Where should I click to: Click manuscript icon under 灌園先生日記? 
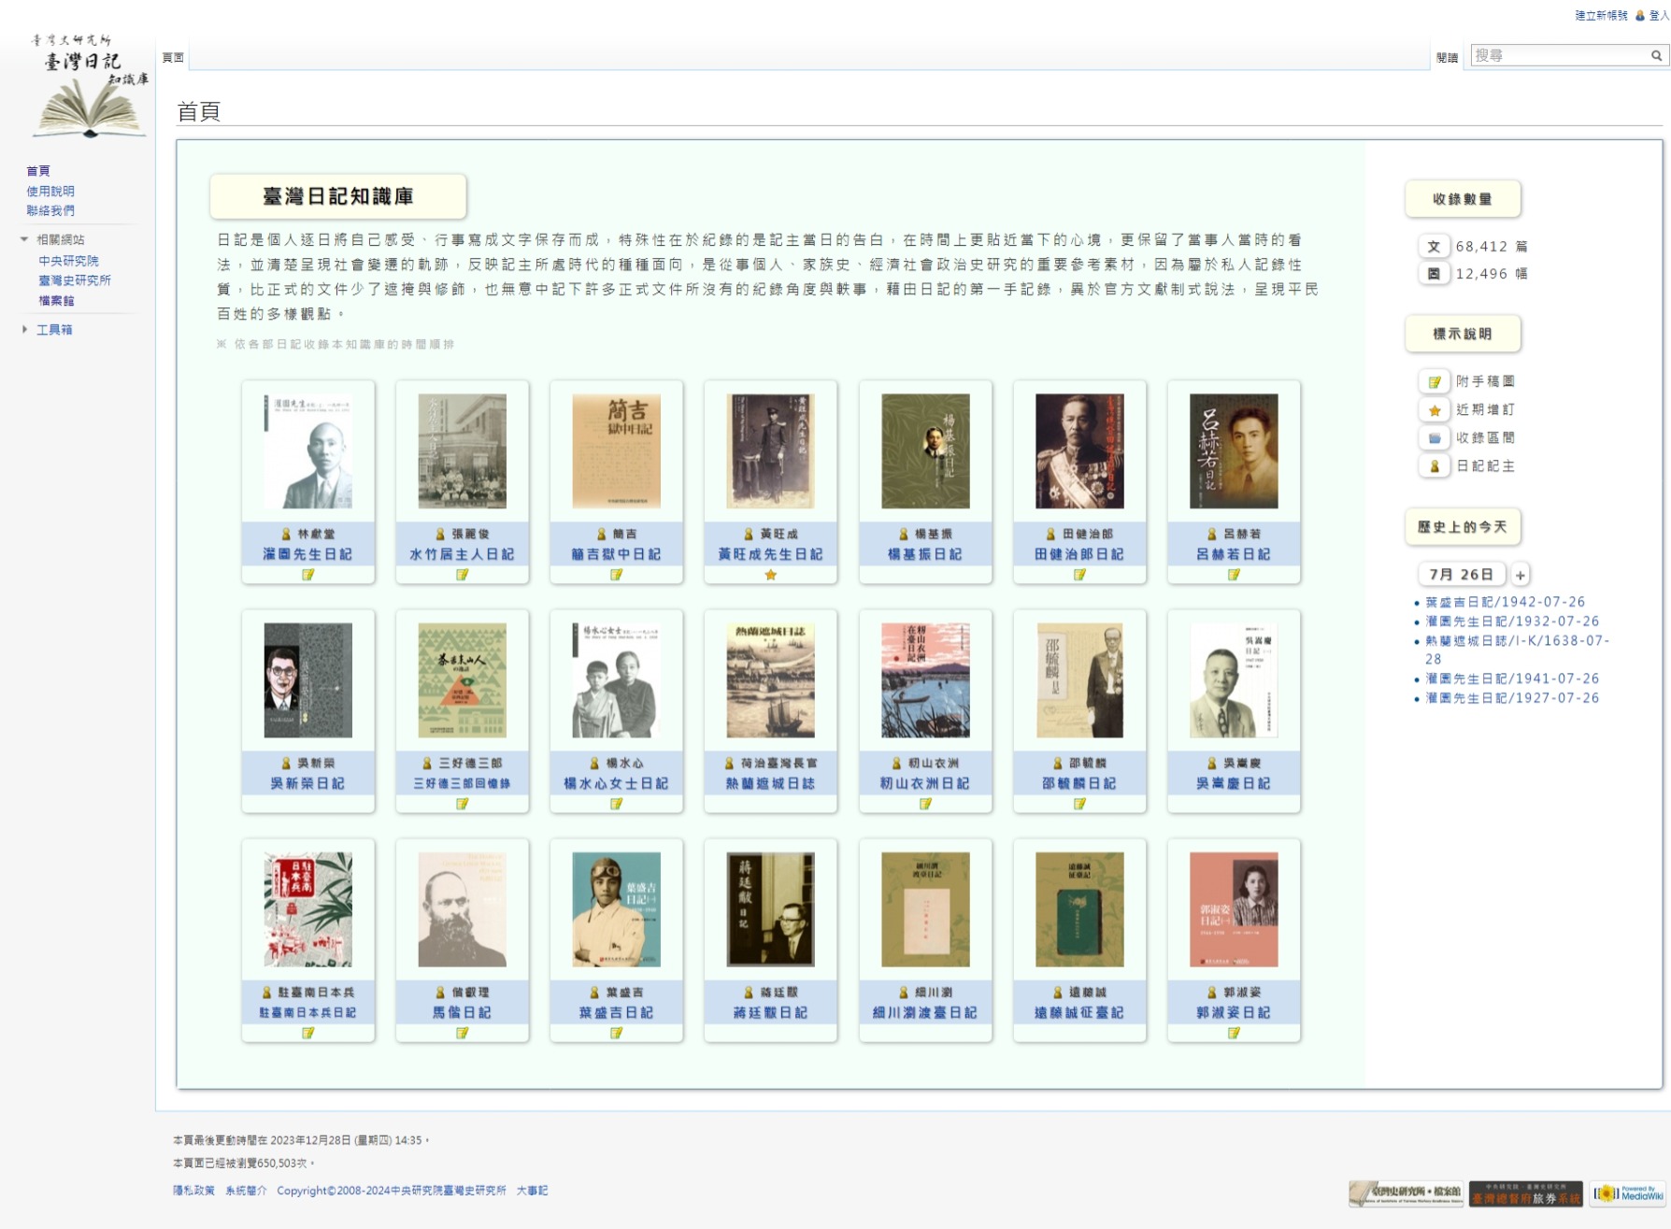(307, 575)
